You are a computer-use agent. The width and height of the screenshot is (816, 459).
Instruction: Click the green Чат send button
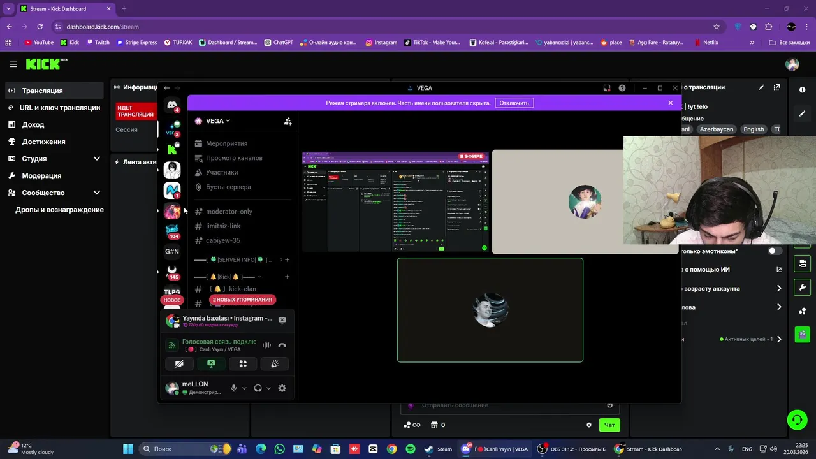[x=609, y=425]
